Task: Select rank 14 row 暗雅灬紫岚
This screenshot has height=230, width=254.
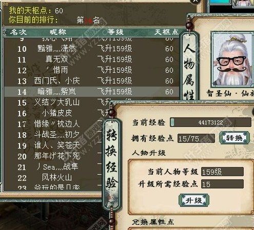Action: point(91,92)
